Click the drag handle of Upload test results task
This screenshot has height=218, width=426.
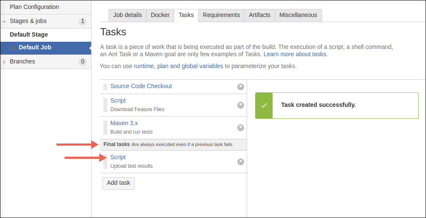105,162
